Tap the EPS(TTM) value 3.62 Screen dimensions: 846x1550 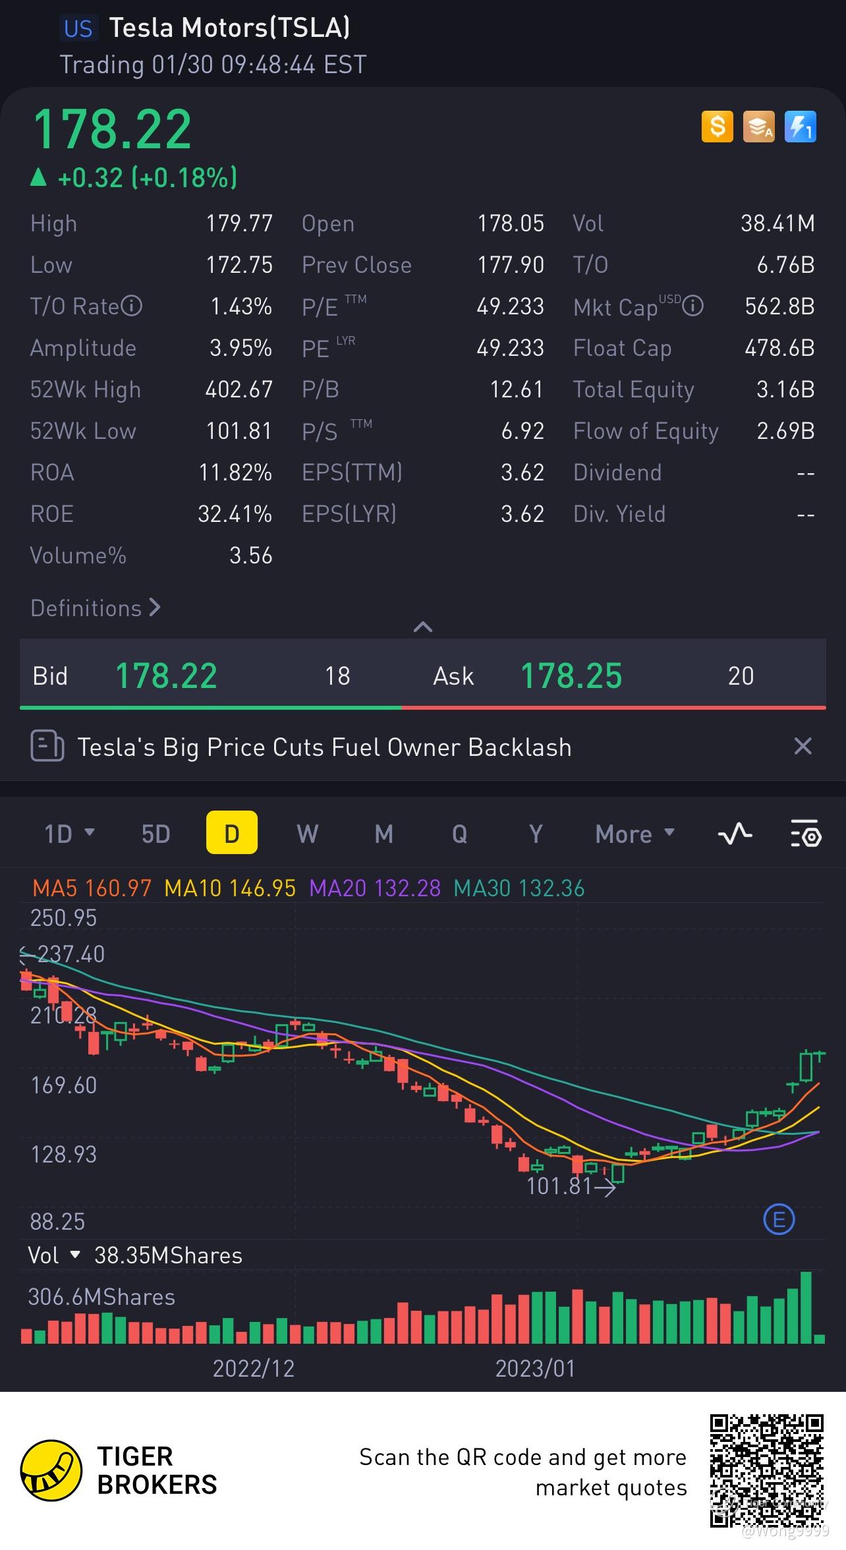coord(522,473)
